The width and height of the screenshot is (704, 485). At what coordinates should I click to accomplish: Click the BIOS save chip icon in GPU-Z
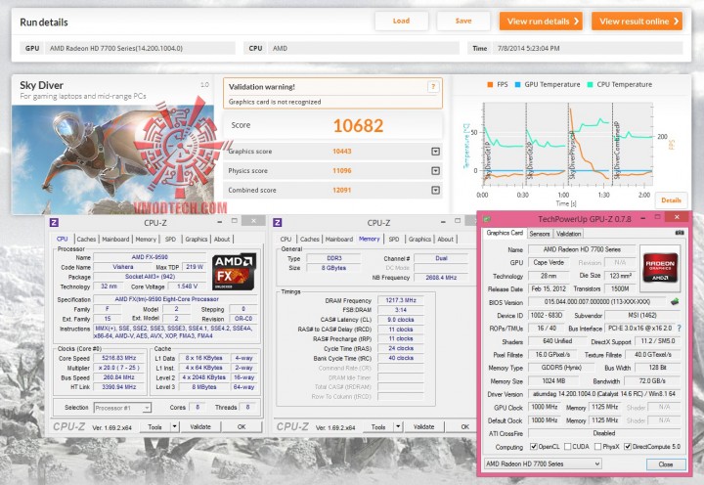[x=675, y=302]
